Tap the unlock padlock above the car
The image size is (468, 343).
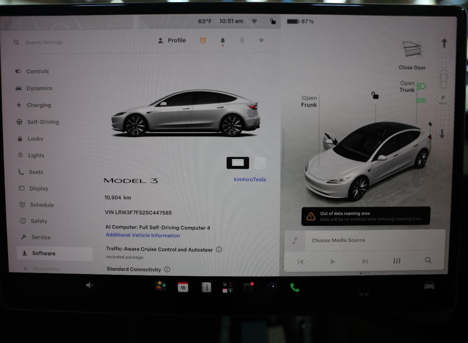(x=375, y=96)
